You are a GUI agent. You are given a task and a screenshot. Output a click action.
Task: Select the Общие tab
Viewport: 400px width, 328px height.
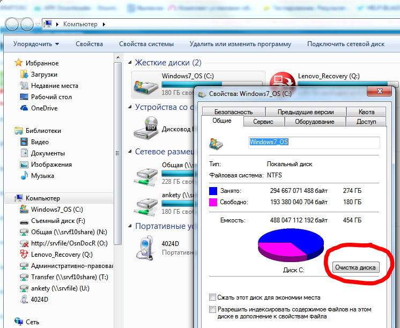pos(222,121)
